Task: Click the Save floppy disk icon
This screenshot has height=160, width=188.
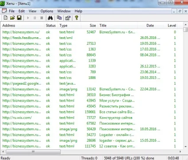Action: coord(19,18)
